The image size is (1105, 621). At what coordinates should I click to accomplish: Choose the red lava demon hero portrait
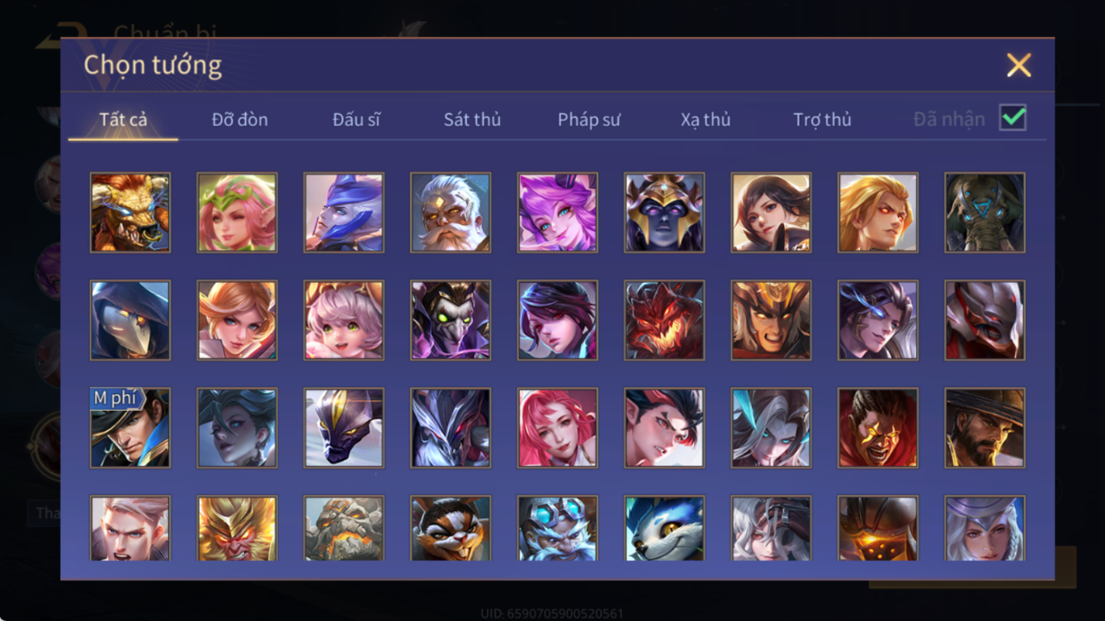coord(664,321)
